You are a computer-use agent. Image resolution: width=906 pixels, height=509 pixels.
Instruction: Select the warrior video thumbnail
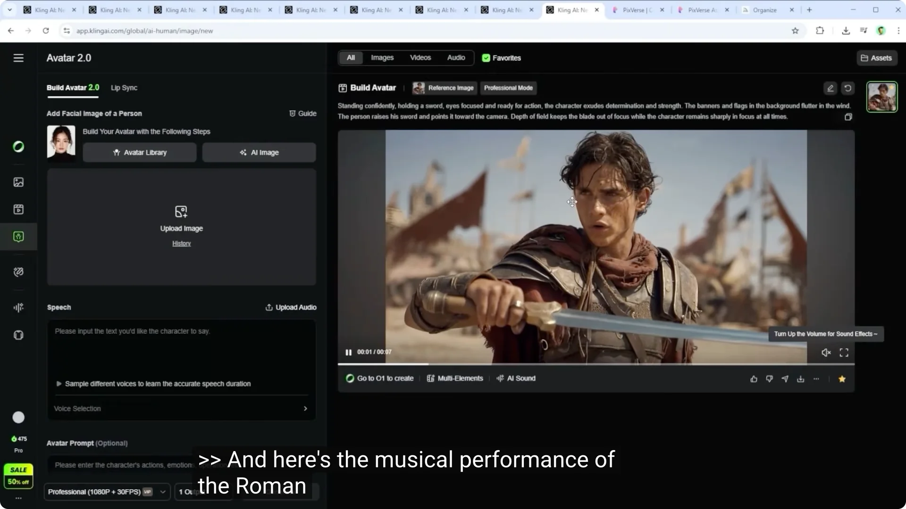click(x=882, y=97)
